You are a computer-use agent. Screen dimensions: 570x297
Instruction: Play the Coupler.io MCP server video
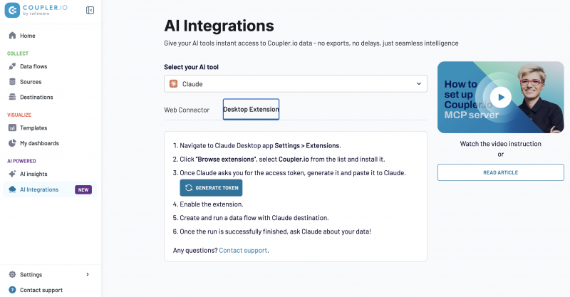pos(501,98)
